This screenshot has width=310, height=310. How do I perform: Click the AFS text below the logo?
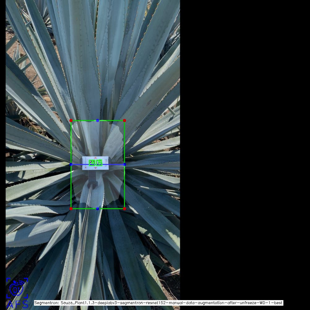pyautogui.click(x=17, y=304)
